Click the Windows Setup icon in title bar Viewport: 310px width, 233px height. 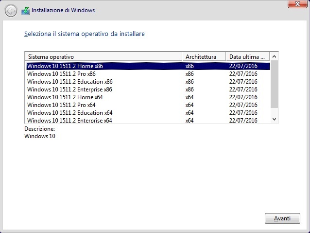pyautogui.click(x=25, y=11)
